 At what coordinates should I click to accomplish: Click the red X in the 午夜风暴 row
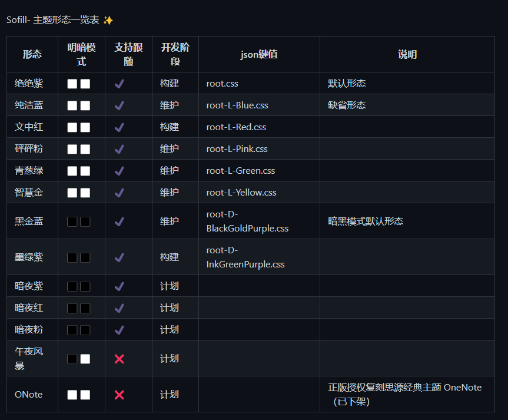point(119,359)
